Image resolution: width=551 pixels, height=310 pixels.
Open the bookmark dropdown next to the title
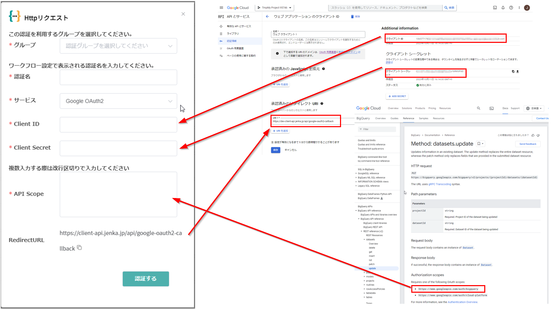tap(480, 144)
